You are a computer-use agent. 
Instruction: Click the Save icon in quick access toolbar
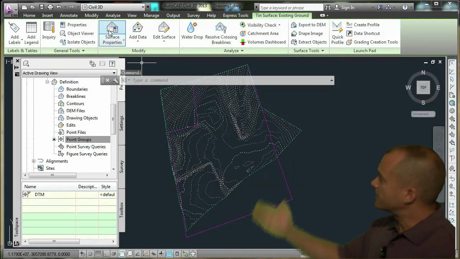pos(42,7)
